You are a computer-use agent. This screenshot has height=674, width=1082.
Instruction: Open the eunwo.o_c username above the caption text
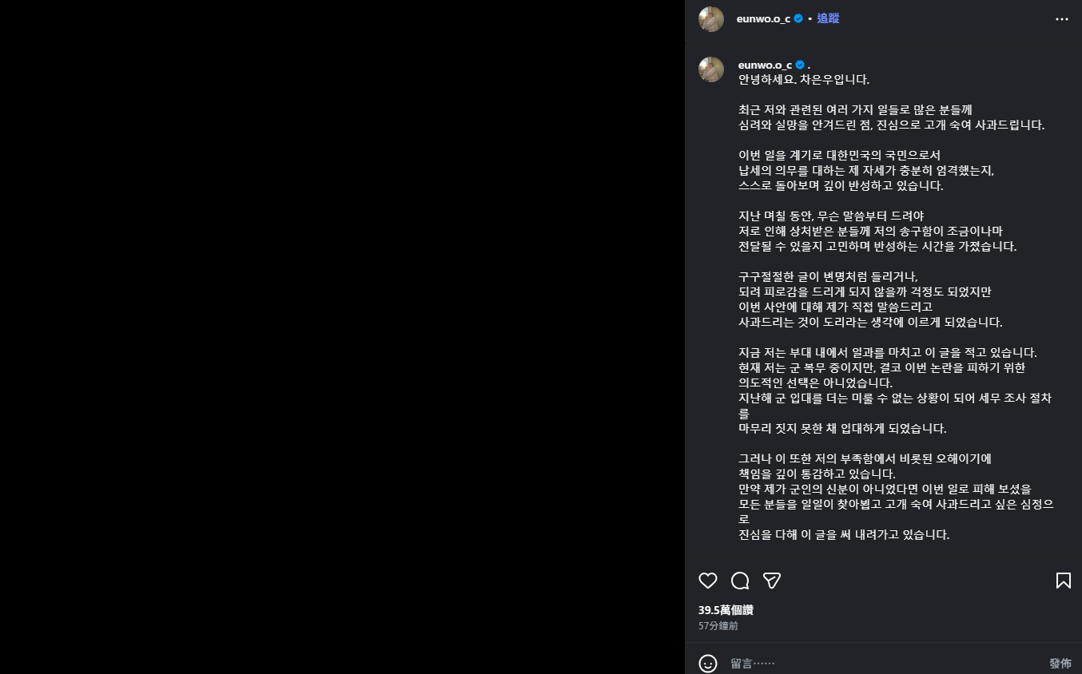coord(765,65)
